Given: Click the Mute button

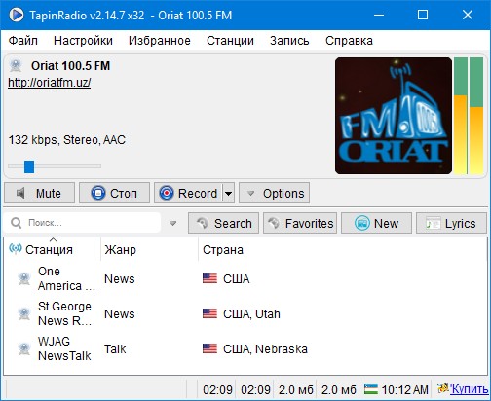Looking at the screenshot, I should (x=40, y=193).
